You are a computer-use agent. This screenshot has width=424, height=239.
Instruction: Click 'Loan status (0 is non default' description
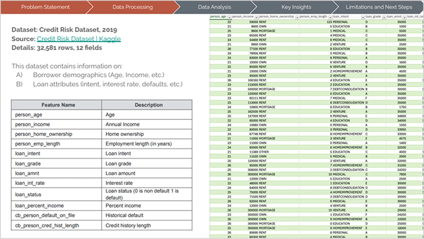pyautogui.click(x=147, y=194)
